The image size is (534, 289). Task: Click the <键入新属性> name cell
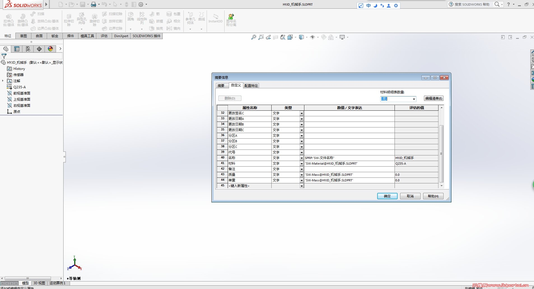pos(249,186)
